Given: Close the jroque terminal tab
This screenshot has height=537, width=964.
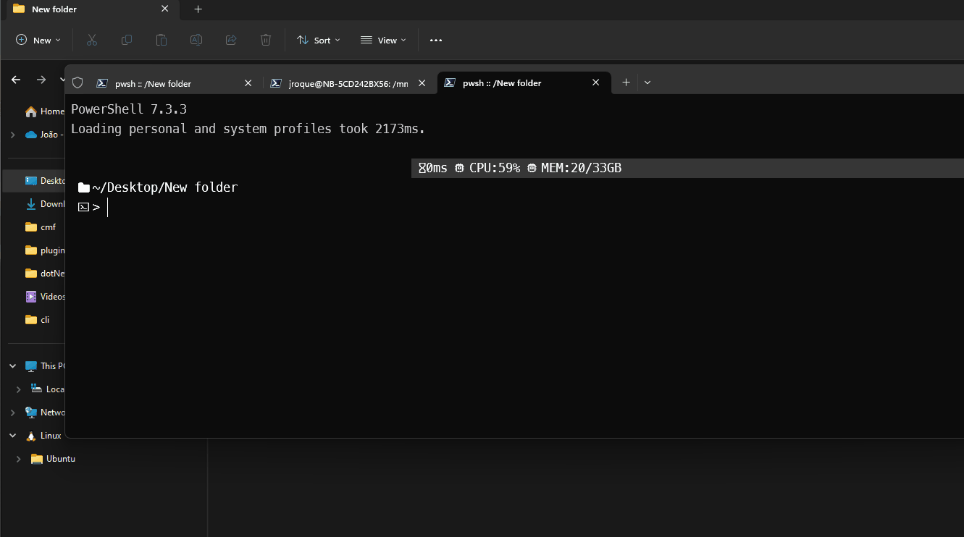Looking at the screenshot, I should point(422,83).
